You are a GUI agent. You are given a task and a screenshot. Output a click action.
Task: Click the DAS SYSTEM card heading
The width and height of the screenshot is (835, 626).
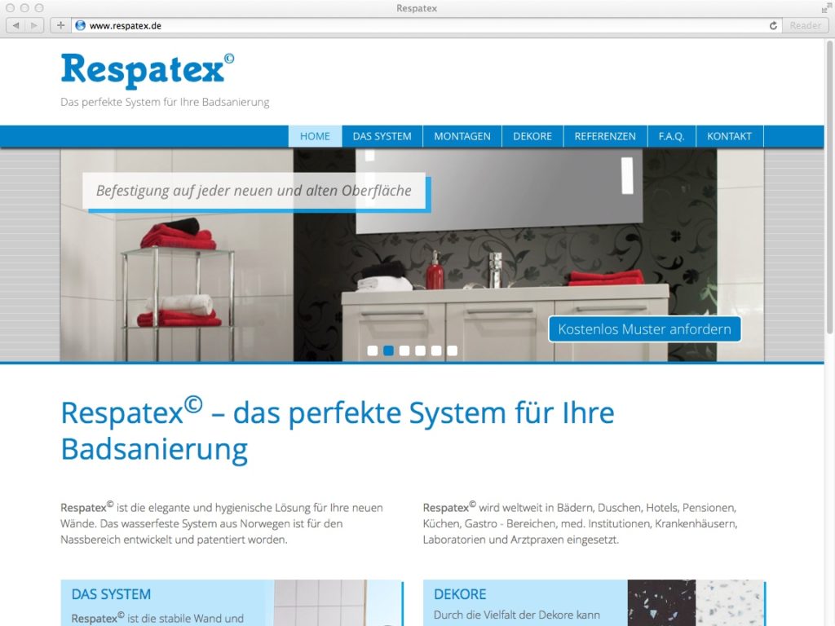click(111, 594)
